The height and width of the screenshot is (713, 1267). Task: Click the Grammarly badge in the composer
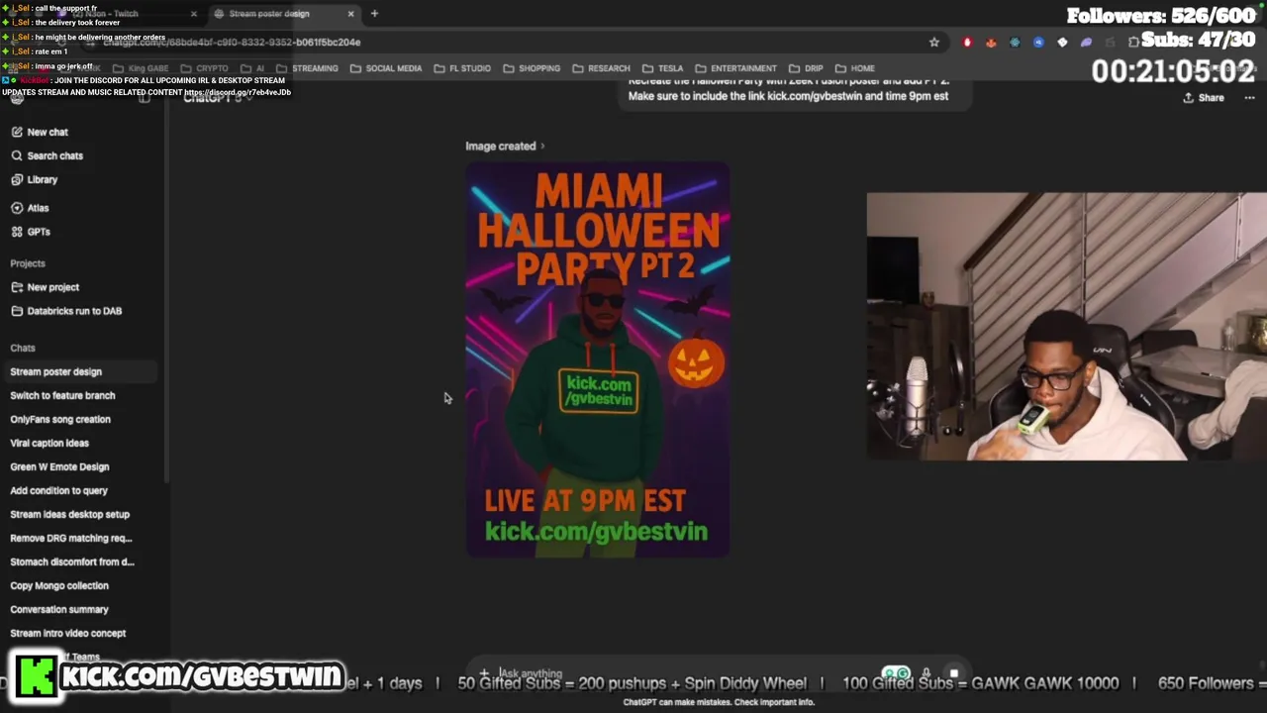[896, 673]
